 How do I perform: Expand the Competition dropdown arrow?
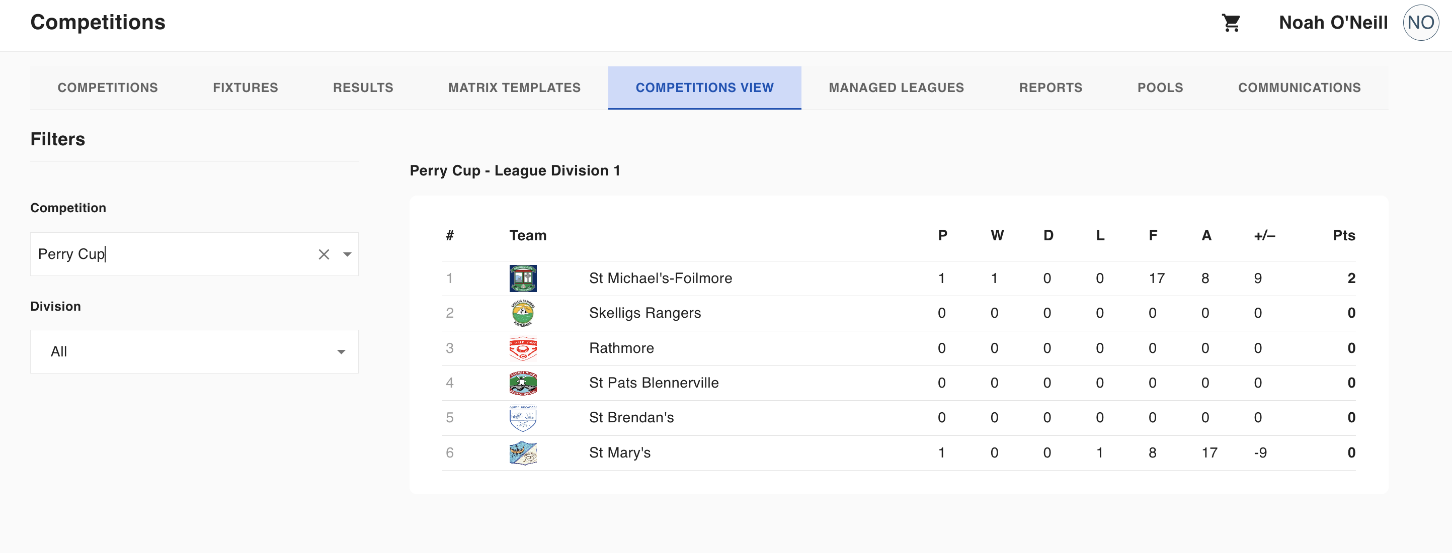pyautogui.click(x=347, y=254)
